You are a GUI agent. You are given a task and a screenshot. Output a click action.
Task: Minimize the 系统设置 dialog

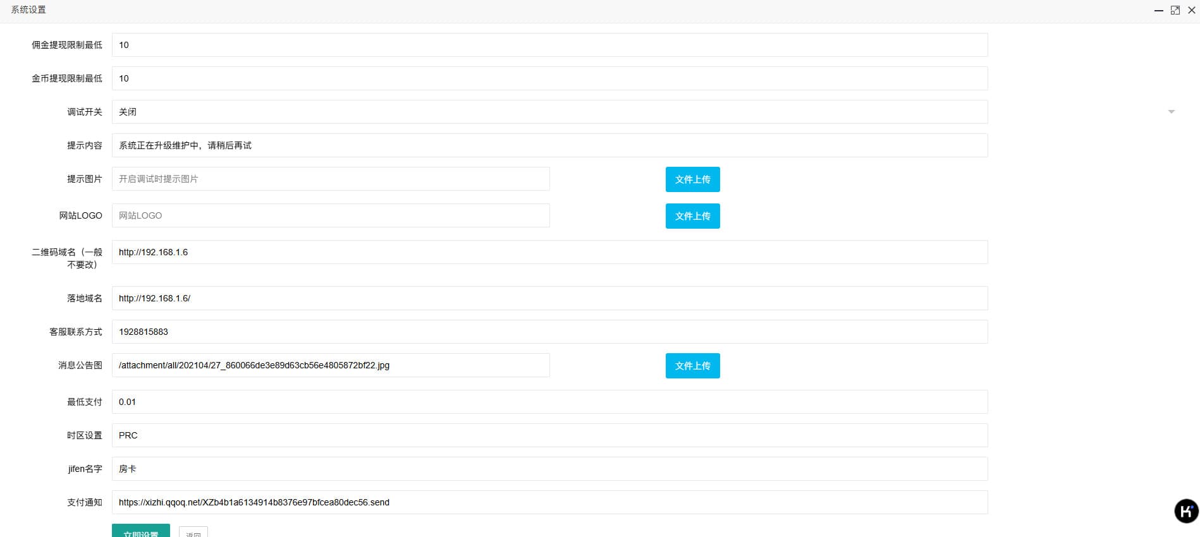point(1158,10)
